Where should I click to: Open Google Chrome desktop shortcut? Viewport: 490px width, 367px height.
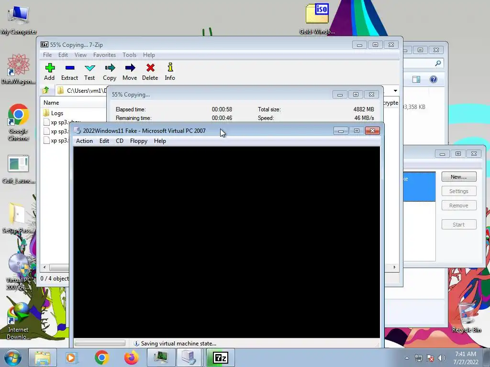[x=19, y=122]
